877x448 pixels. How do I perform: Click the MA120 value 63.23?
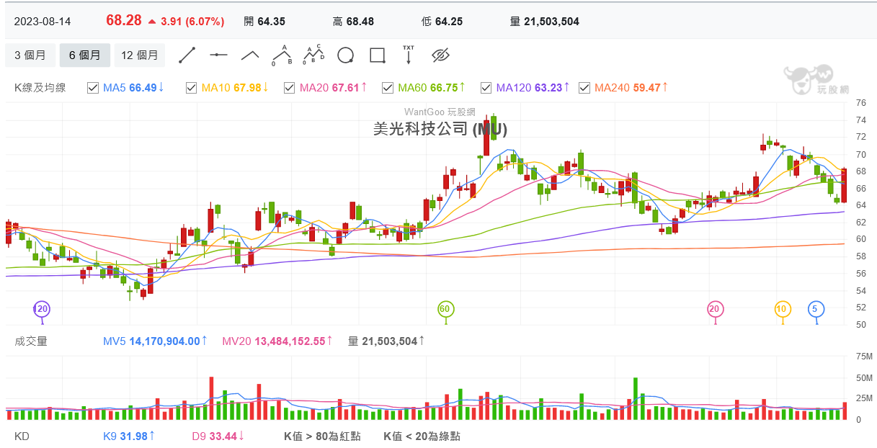[x=548, y=88]
